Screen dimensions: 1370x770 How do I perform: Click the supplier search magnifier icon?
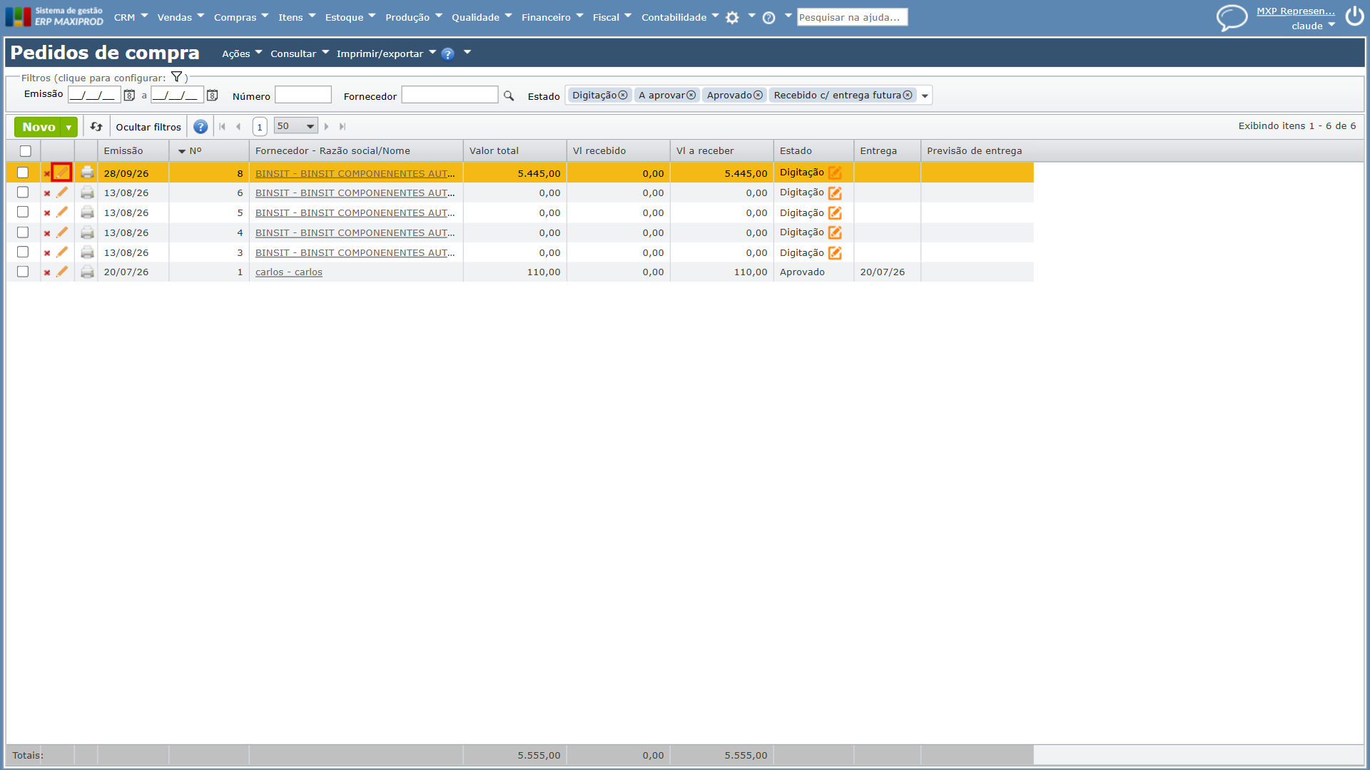[x=509, y=96]
